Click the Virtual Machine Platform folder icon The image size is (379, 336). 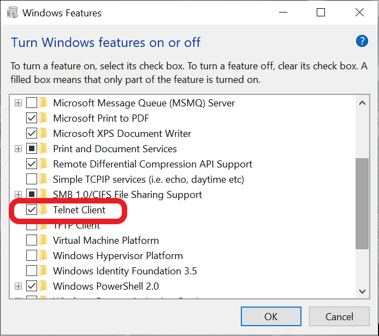[43, 241]
